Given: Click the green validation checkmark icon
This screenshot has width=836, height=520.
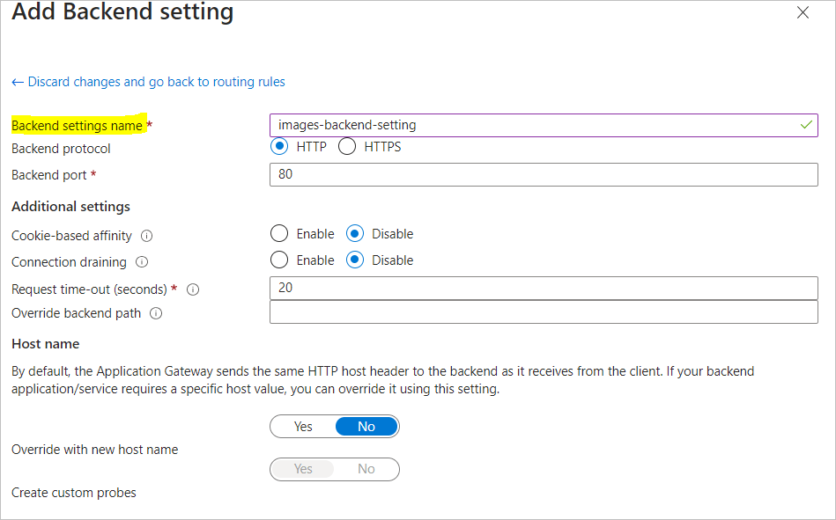Looking at the screenshot, I should 806,125.
